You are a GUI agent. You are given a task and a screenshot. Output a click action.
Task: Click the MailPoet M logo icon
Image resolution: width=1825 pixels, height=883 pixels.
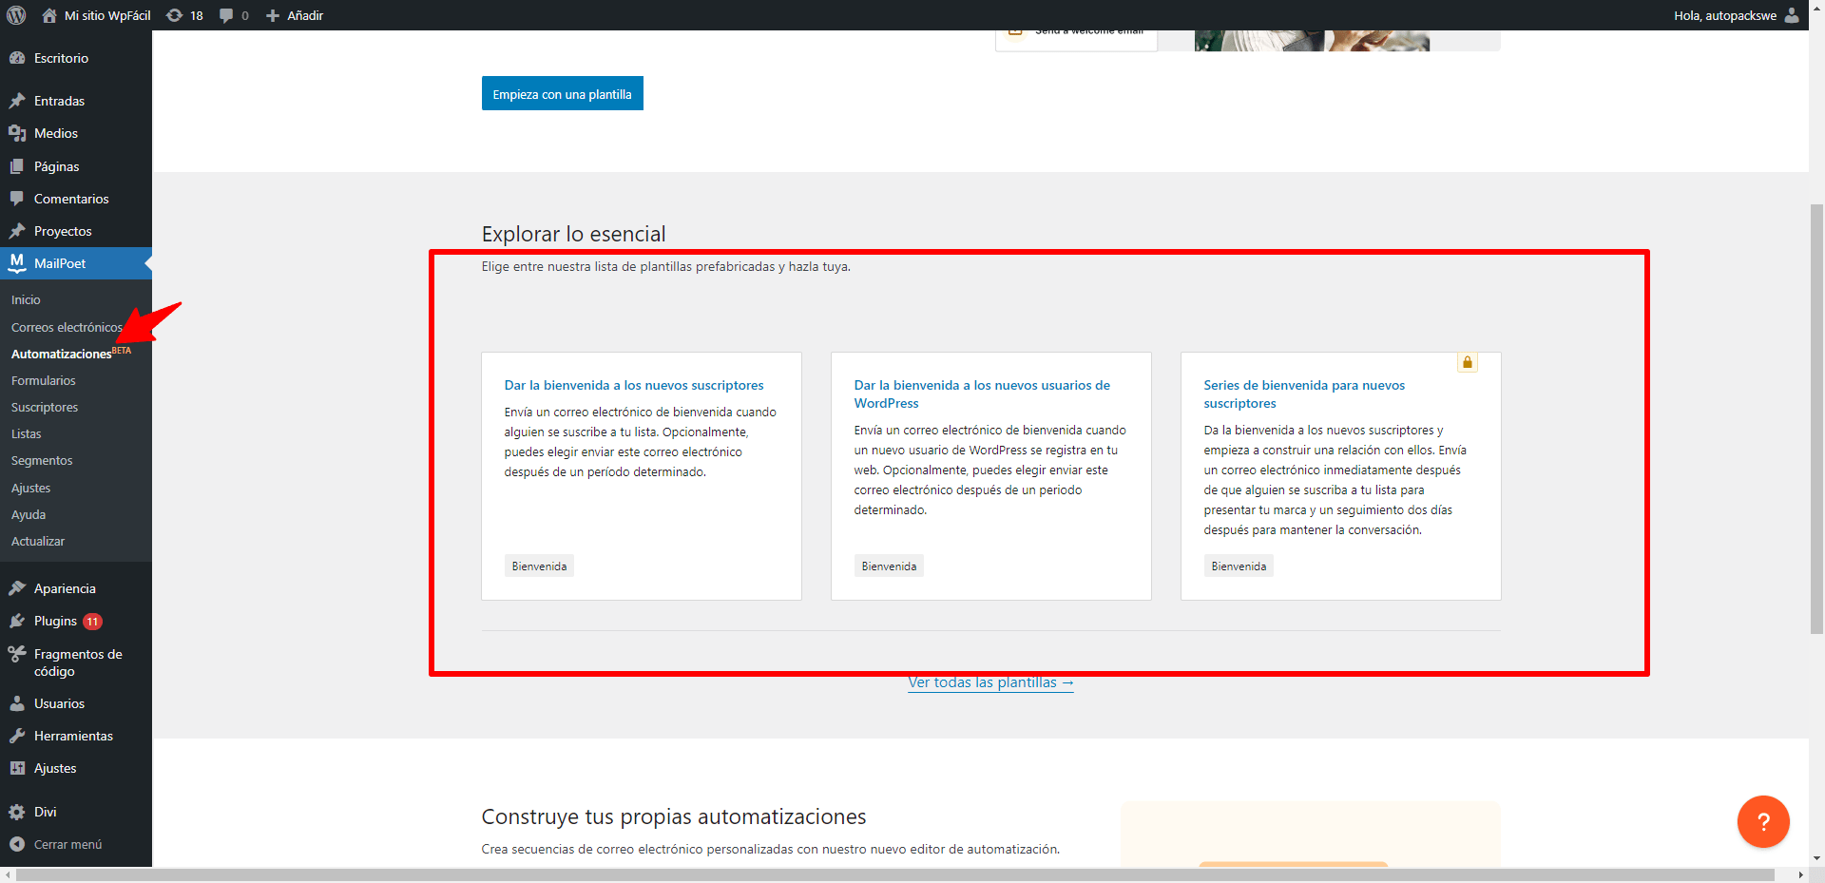point(17,262)
